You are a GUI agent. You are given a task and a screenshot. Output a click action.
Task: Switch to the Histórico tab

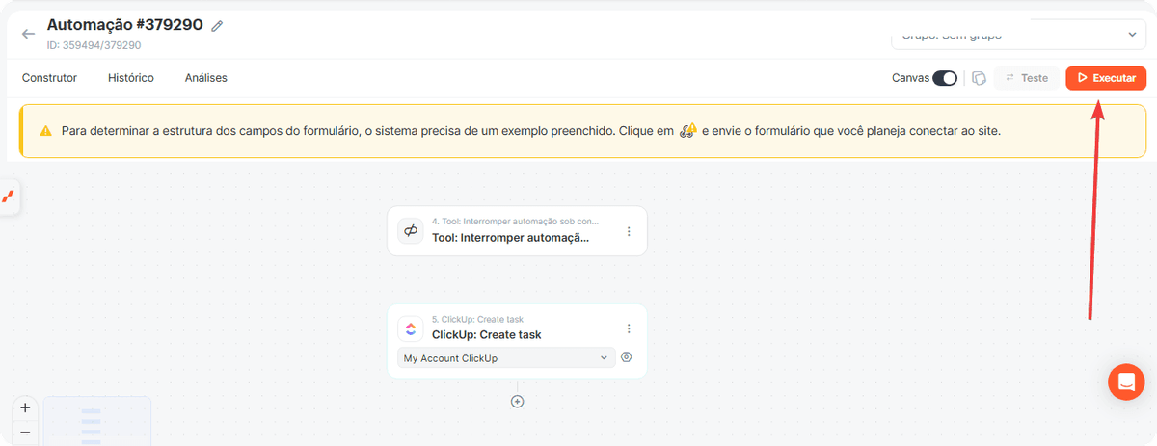(131, 78)
